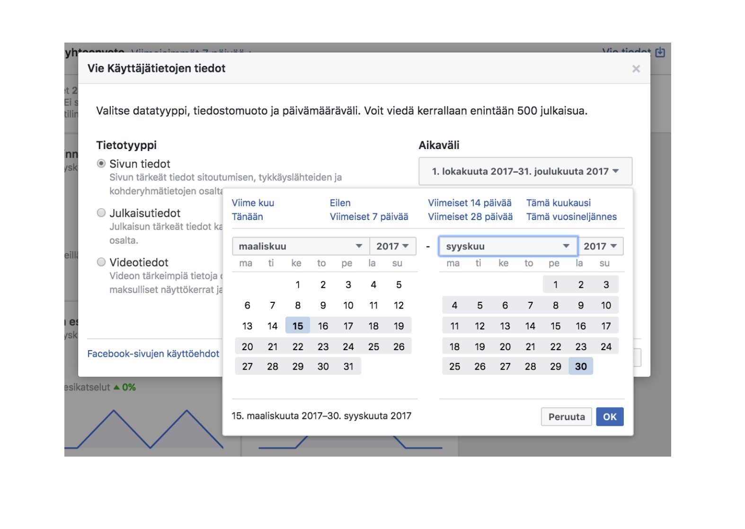This screenshot has height=529, width=745.
Task: Select September 14 in end calendar
Action: [x=530, y=326]
